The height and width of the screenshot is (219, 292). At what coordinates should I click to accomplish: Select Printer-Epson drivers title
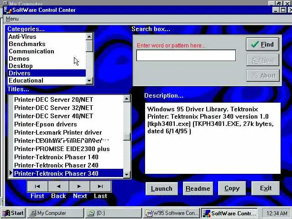[68, 124]
